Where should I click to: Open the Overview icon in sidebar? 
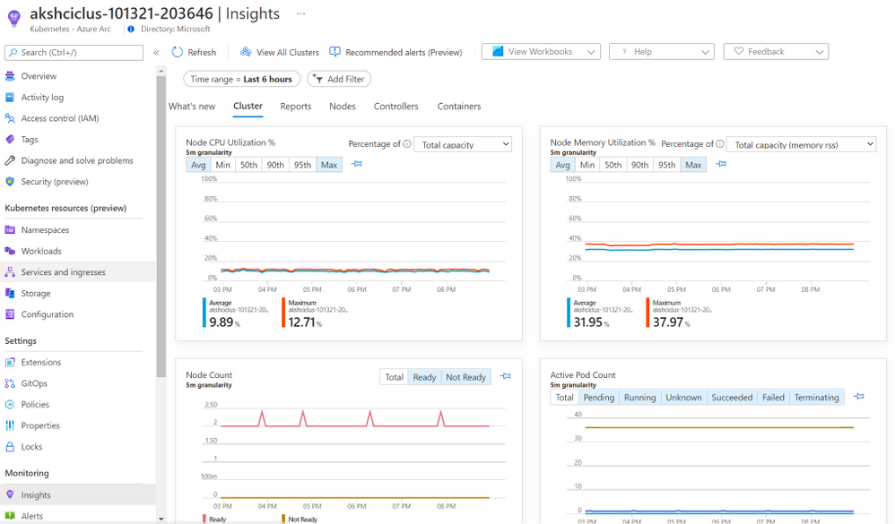coord(10,76)
